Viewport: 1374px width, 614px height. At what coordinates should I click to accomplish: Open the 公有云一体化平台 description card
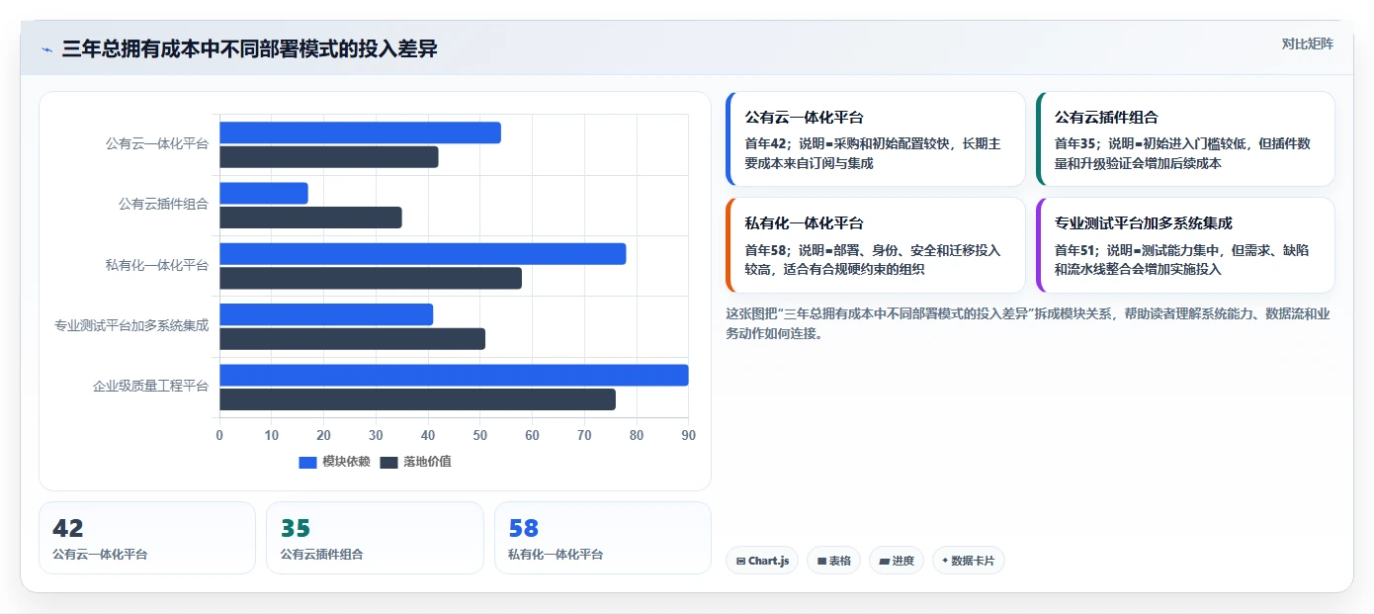875,139
